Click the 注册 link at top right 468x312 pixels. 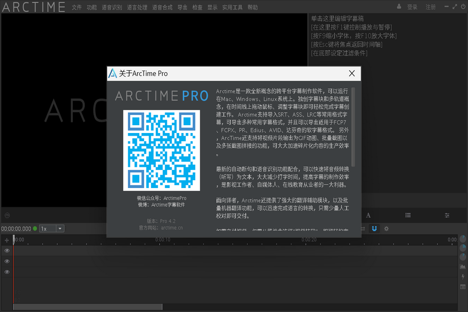pyautogui.click(x=430, y=7)
